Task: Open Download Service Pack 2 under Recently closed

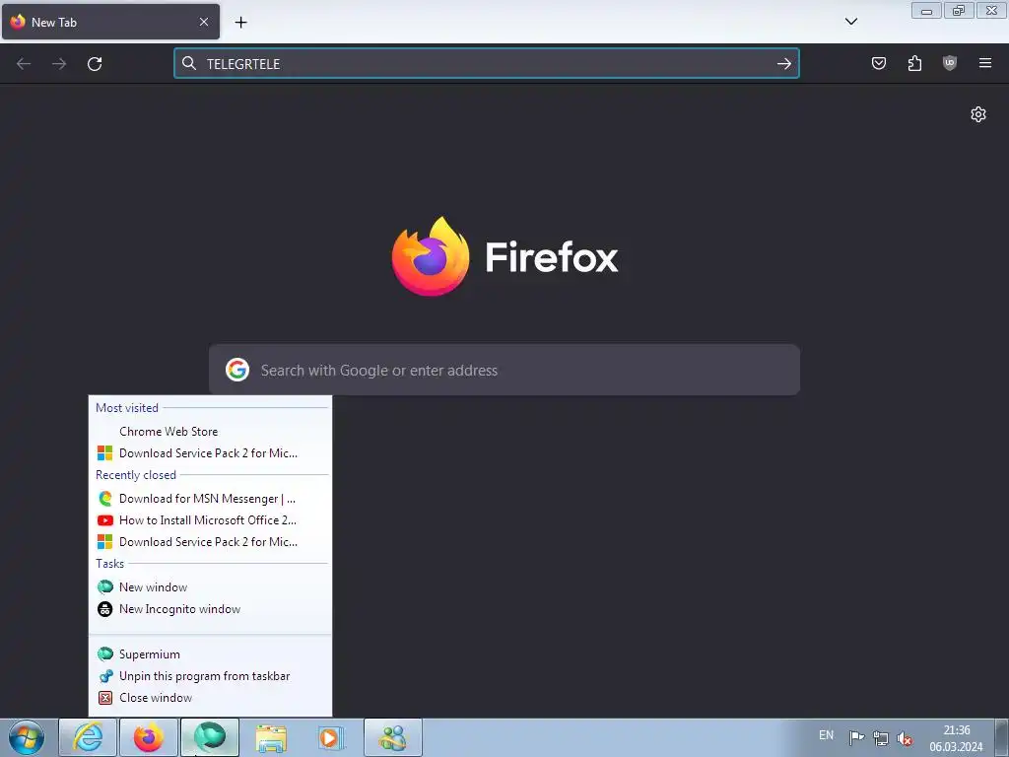Action: 210,542
